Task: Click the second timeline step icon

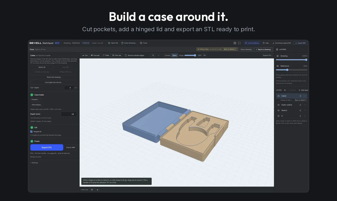Action: (97, 190)
